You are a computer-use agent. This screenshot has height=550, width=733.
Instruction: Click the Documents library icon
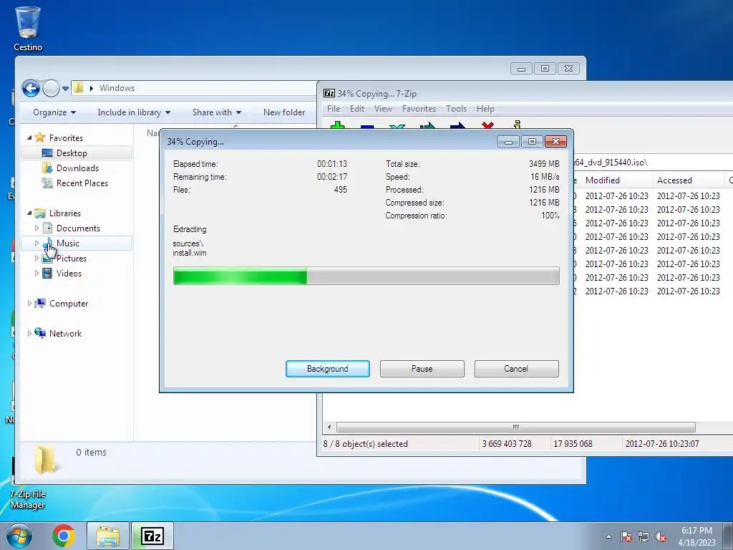pyautogui.click(x=47, y=228)
